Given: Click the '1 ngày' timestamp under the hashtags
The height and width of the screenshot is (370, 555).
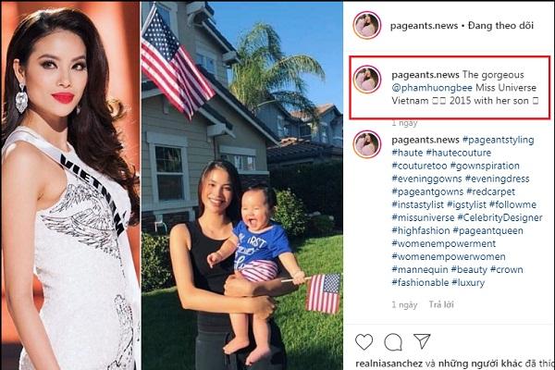Looking at the screenshot, I should tap(404, 305).
